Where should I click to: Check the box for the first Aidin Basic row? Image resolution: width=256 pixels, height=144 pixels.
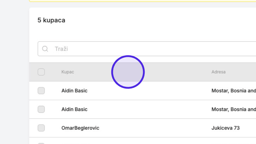41,91
